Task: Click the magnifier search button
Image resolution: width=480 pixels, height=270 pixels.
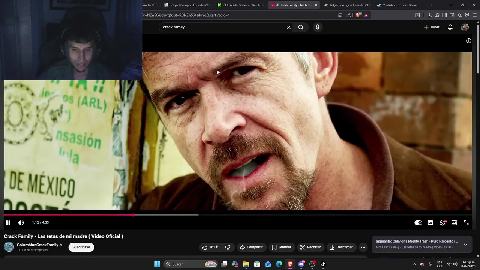Action: (301, 27)
